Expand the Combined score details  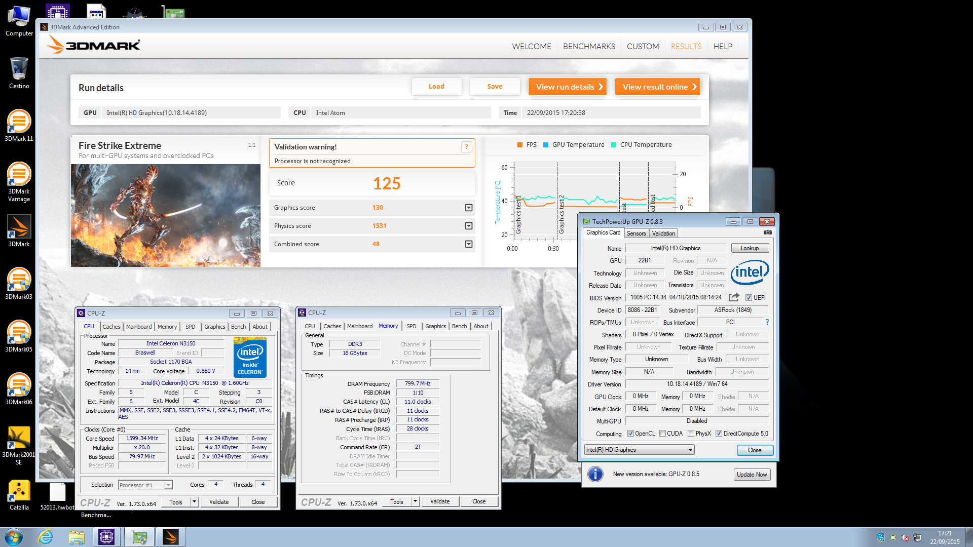point(469,244)
